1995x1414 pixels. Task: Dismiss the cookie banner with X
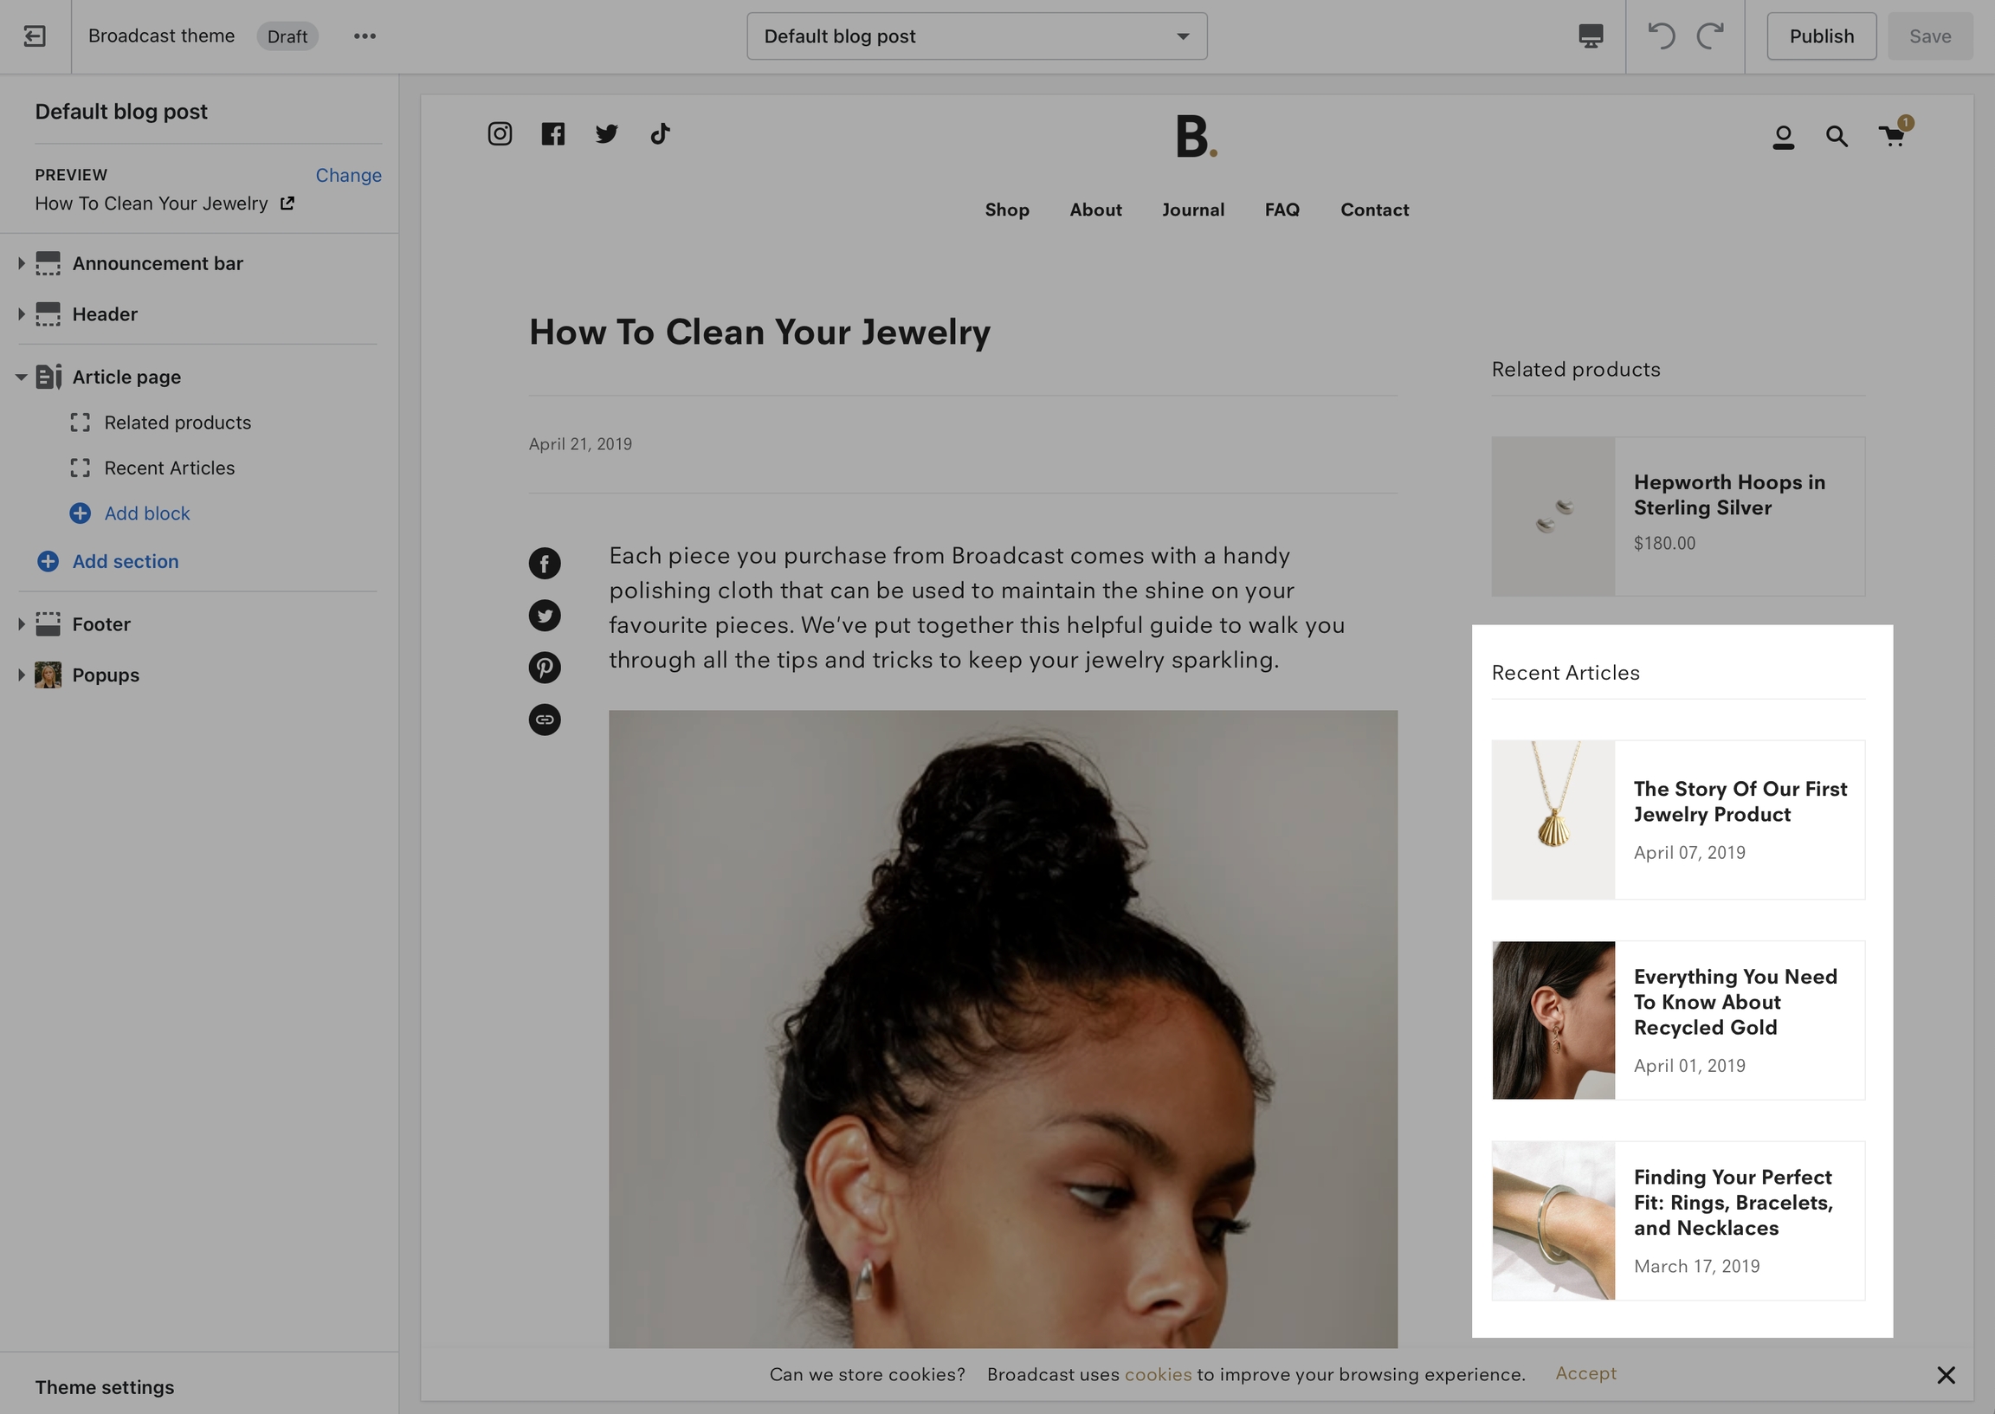point(1947,1375)
